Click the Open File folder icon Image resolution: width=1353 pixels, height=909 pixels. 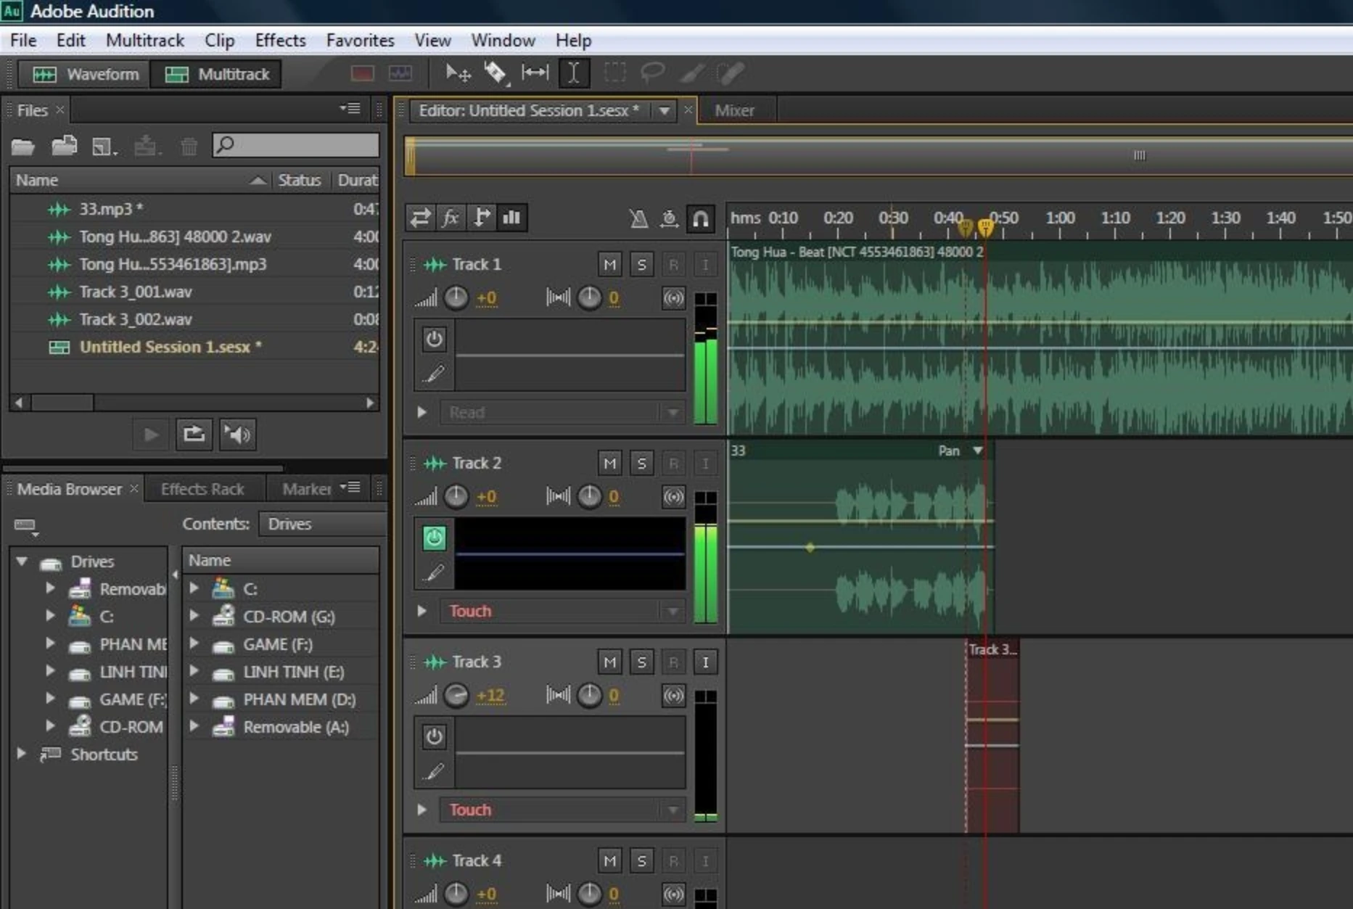[x=23, y=147]
